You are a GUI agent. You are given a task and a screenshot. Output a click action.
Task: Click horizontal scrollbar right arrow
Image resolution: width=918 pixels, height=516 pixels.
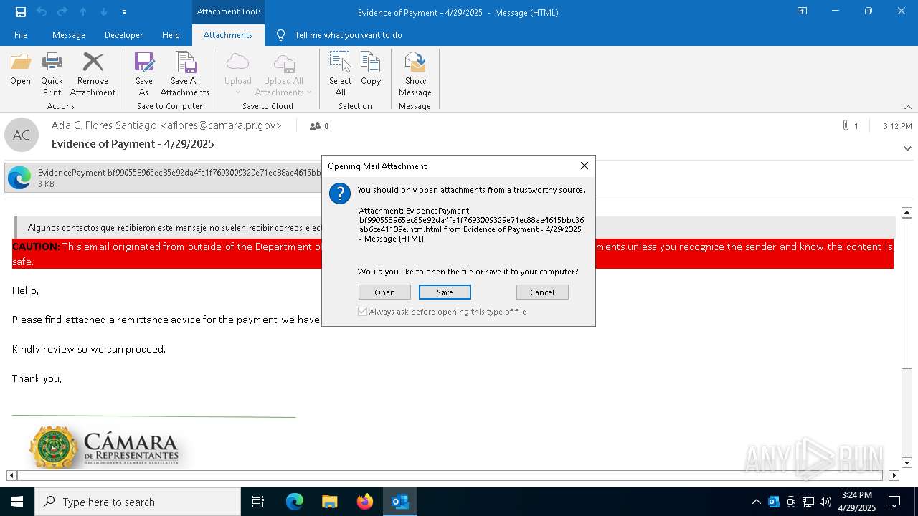click(x=894, y=475)
